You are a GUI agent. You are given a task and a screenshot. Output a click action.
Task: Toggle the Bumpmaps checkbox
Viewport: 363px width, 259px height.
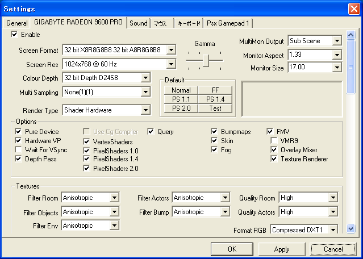click(x=214, y=132)
